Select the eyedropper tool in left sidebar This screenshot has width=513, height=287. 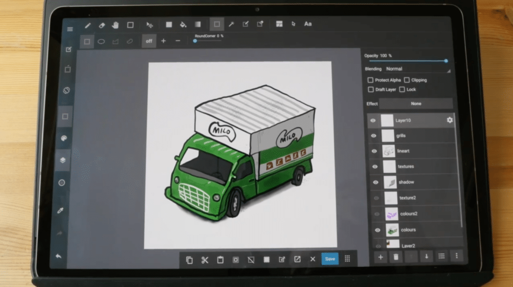coord(60,211)
